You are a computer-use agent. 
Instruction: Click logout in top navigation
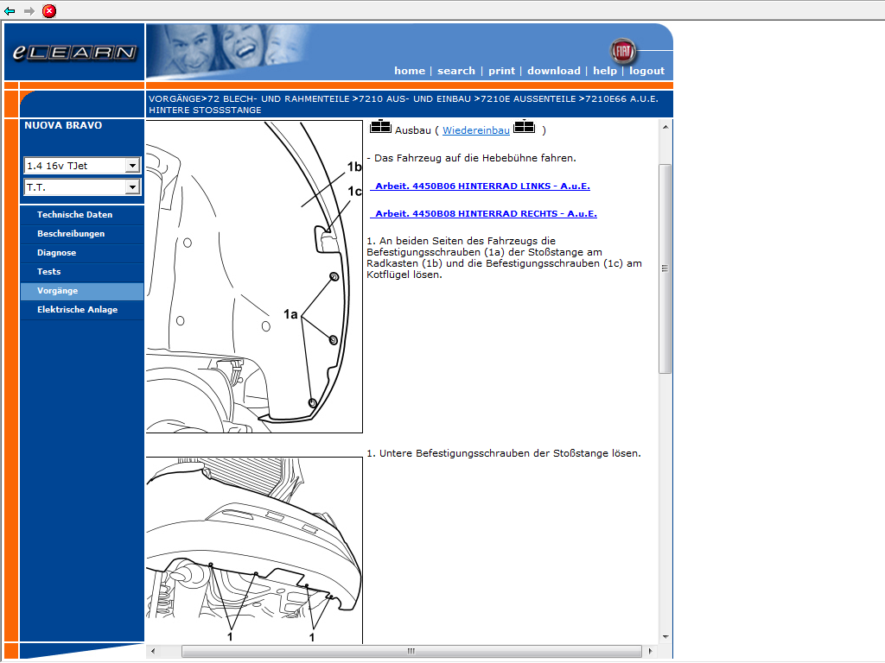(x=646, y=71)
